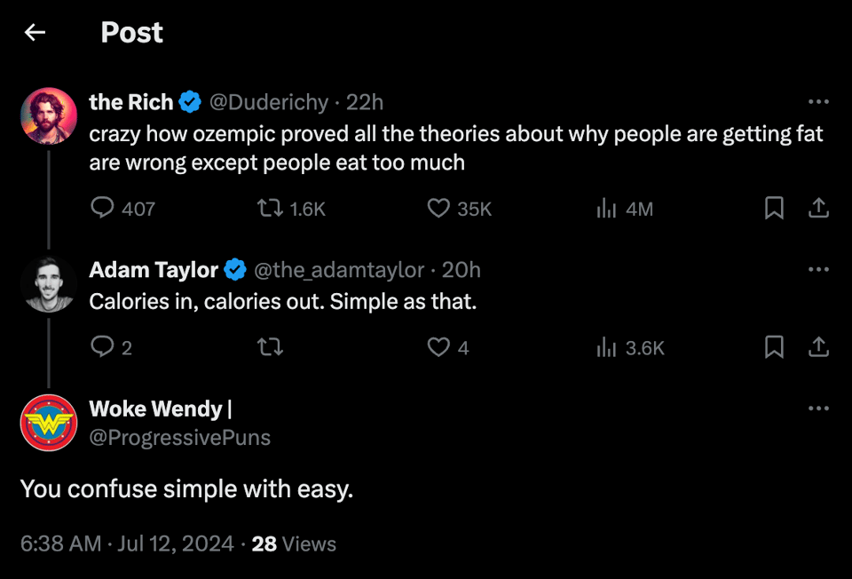Open Adam Taylor's profile picture
The image size is (852, 579).
49,284
